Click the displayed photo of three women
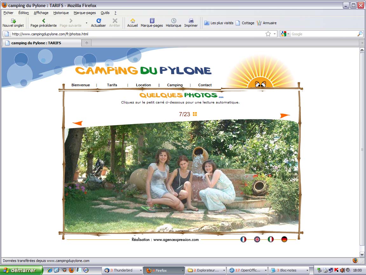 (182, 176)
